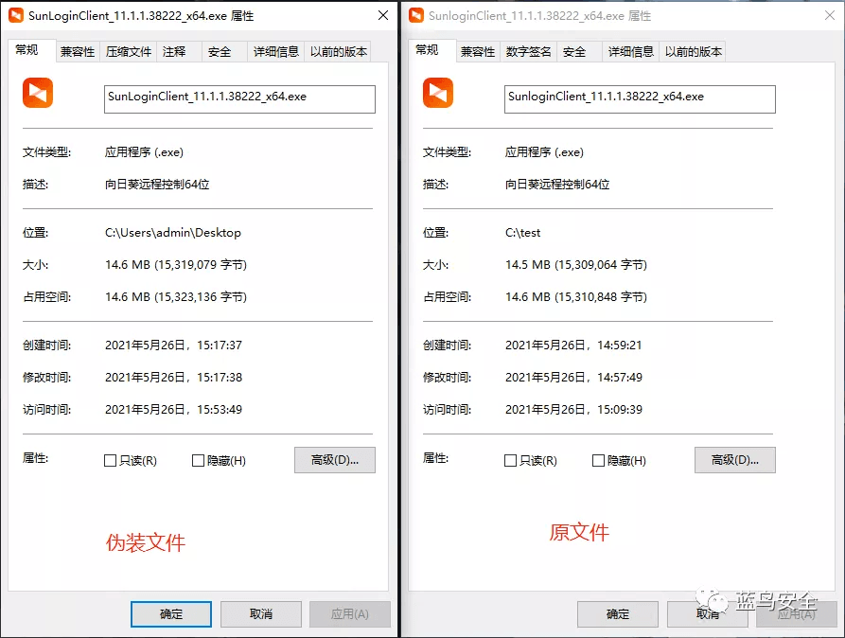Image resolution: width=845 pixels, height=638 pixels.
Task: Select 常规 tab in the right dialog
Action: point(432,50)
